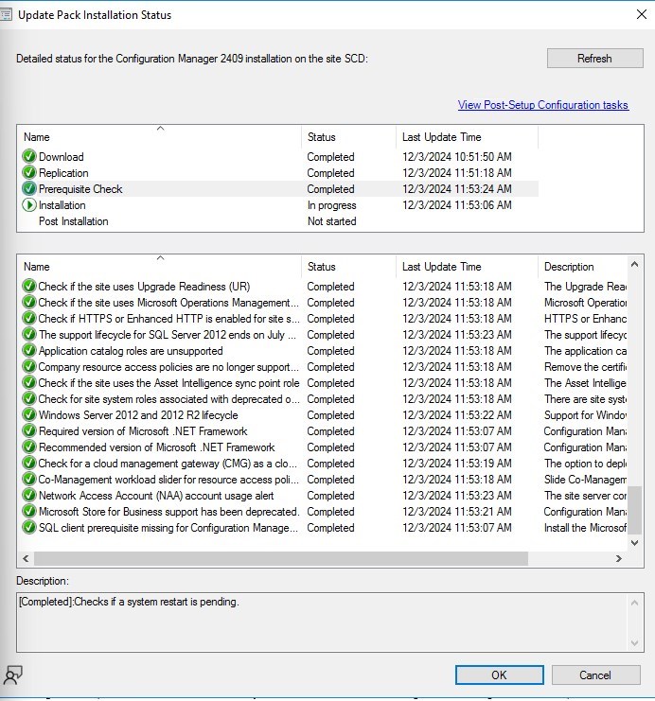Click the horizontal scrollbar thumb in lower list

coord(281,558)
